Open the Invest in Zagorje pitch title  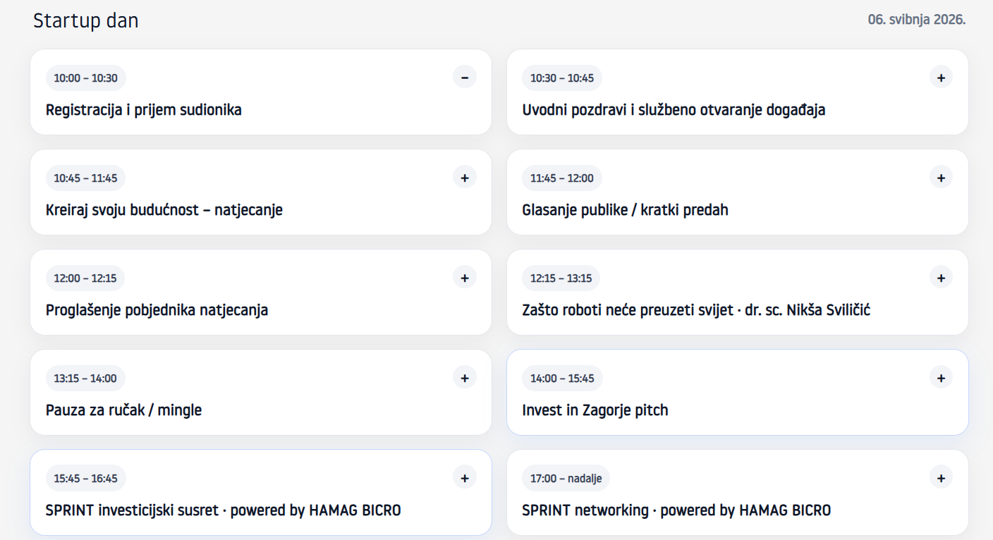point(595,410)
